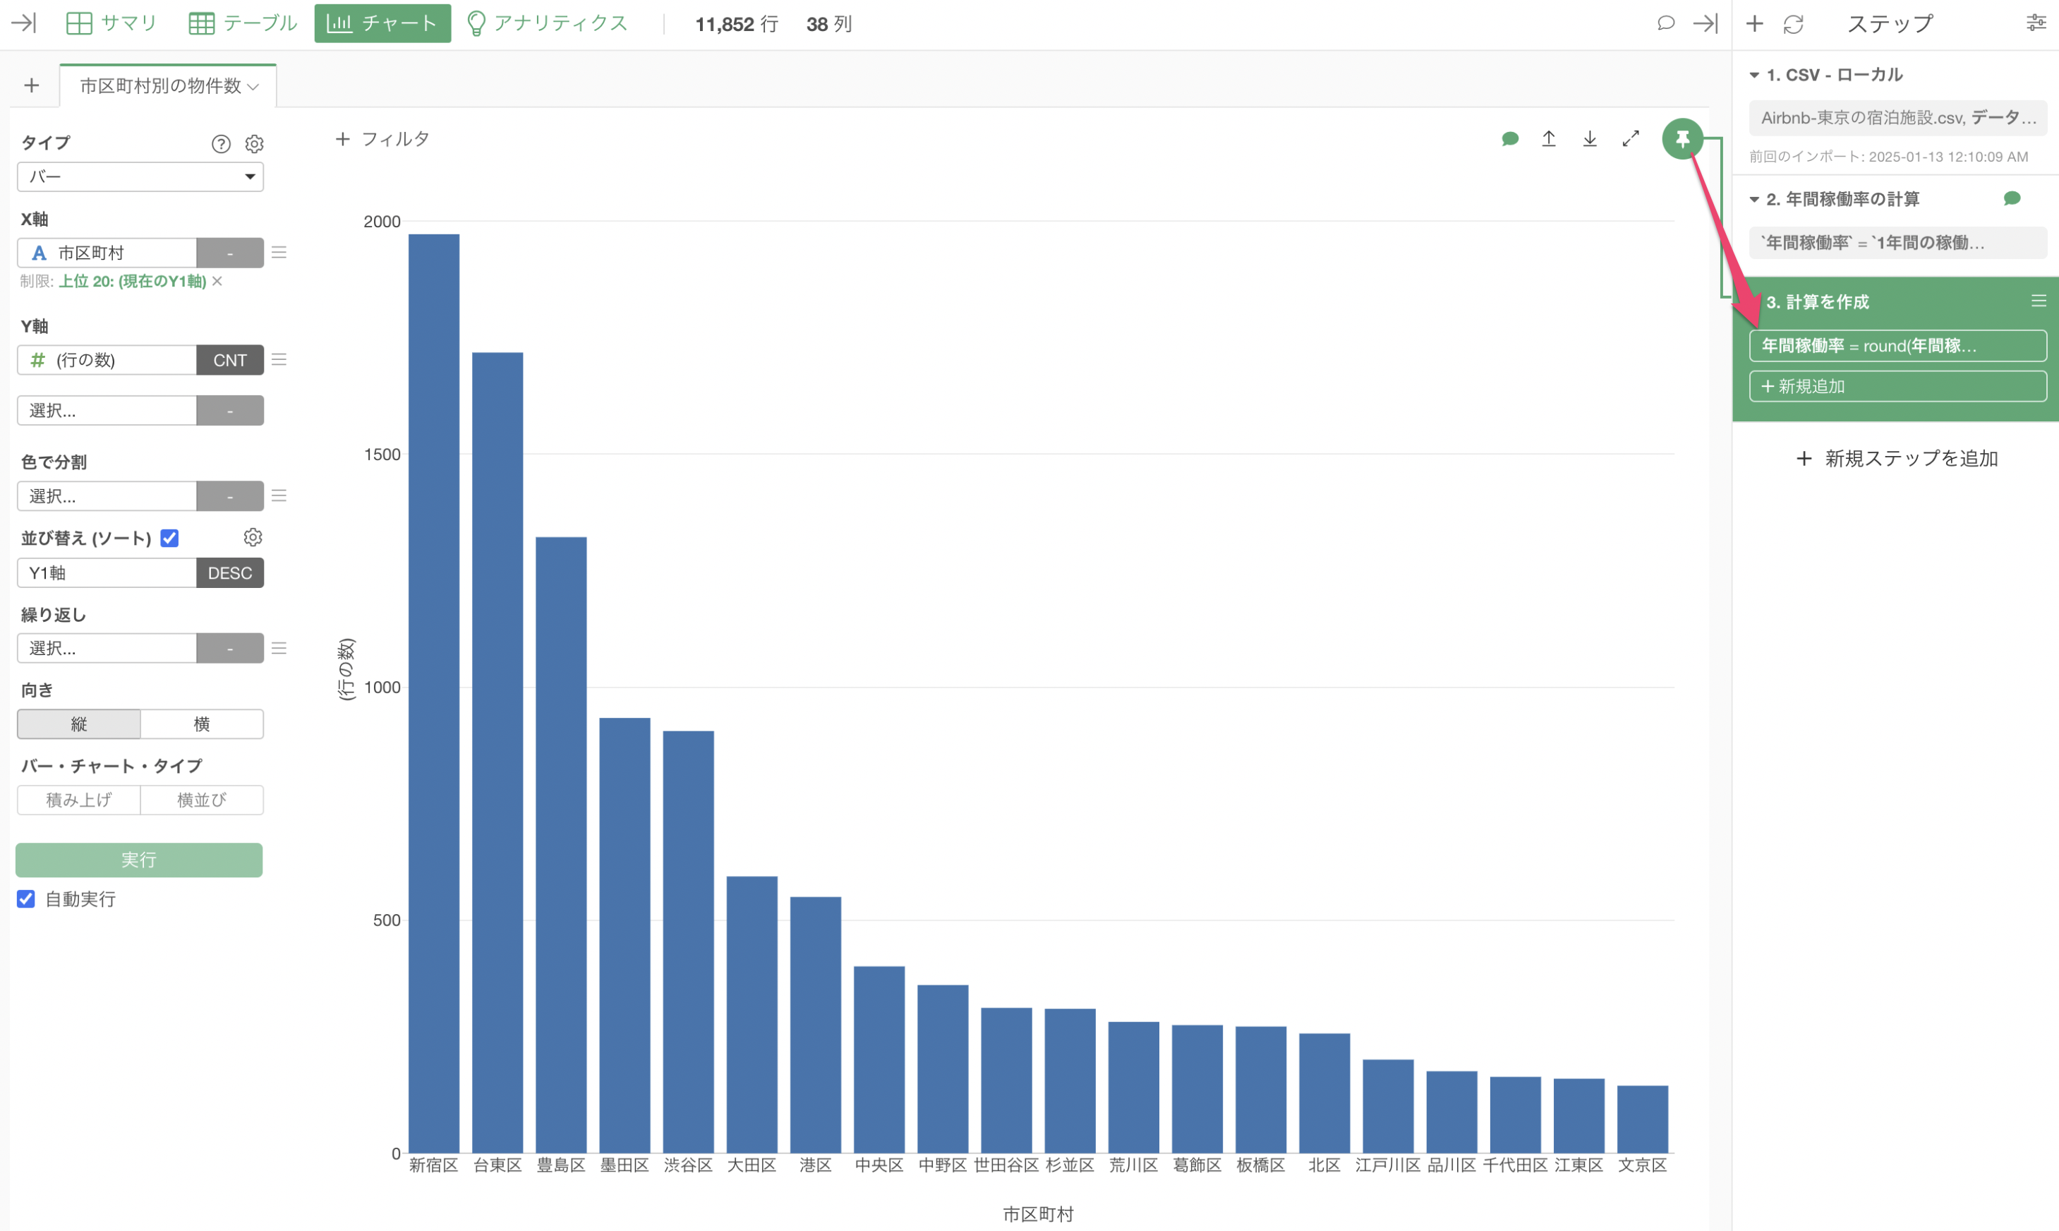Select 横並び bar chart type

[203, 800]
